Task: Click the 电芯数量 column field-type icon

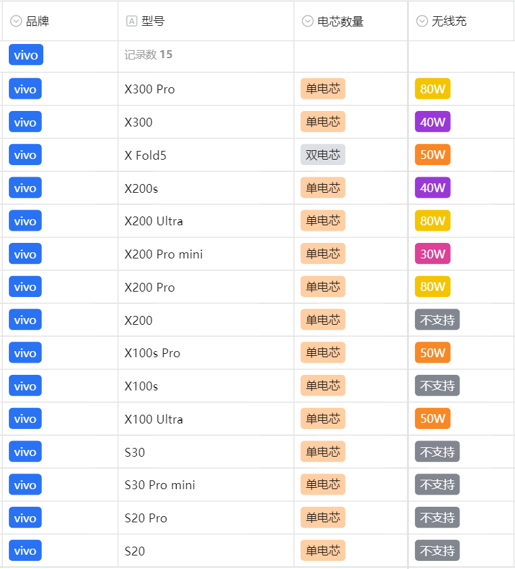Action: click(x=307, y=22)
